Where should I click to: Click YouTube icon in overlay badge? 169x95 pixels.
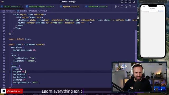(4, 91)
